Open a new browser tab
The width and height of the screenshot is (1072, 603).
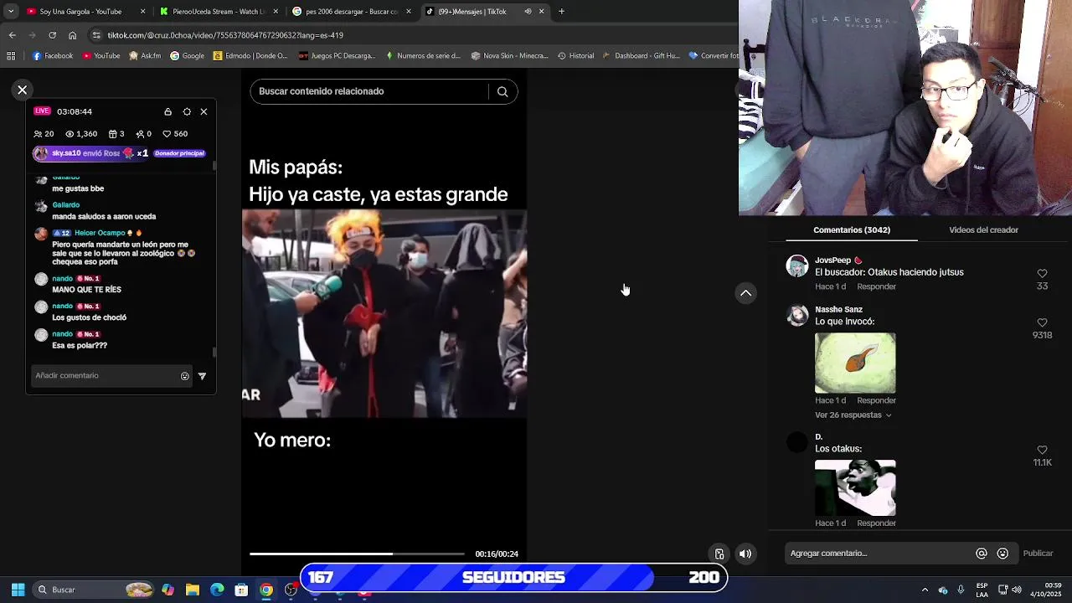(561, 12)
